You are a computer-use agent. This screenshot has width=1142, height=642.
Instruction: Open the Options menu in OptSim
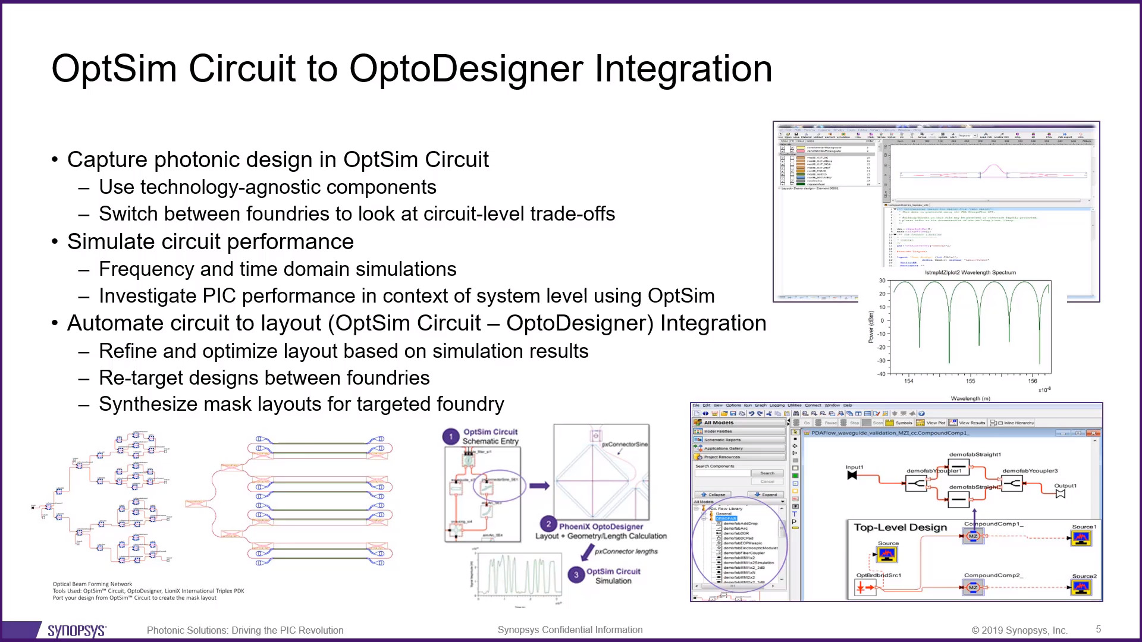(x=733, y=405)
